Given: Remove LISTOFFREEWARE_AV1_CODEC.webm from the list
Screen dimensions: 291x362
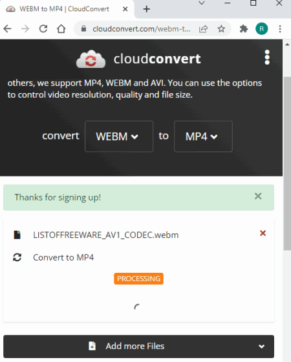Looking at the screenshot, I should (x=263, y=233).
